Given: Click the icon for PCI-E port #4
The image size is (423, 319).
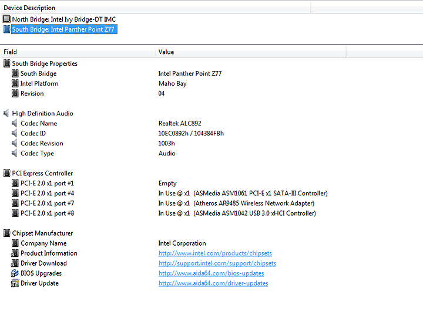Looking at the screenshot, I should [x=15, y=194].
